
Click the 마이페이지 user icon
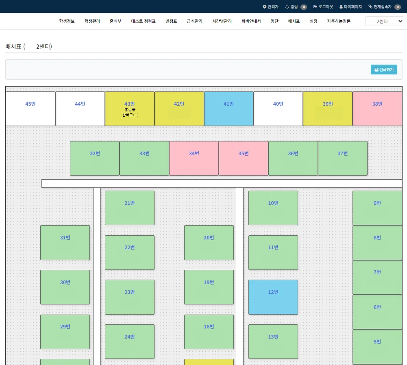(341, 7)
